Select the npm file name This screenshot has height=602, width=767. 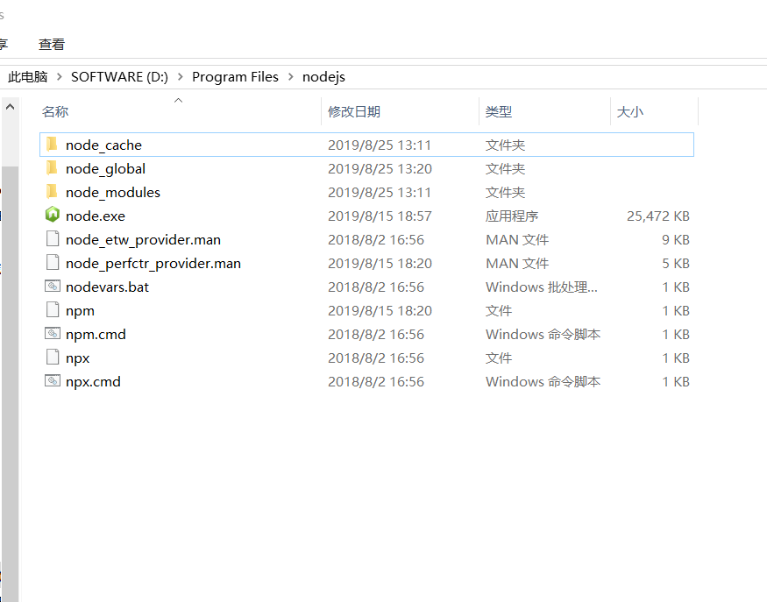[80, 311]
